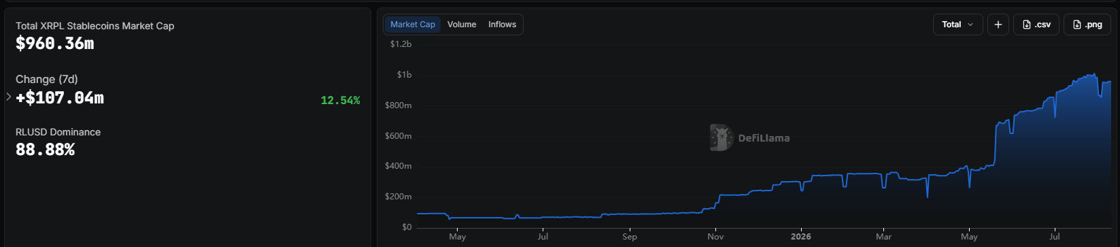
Task: Click the $200m y-axis label
Action: [x=398, y=197]
